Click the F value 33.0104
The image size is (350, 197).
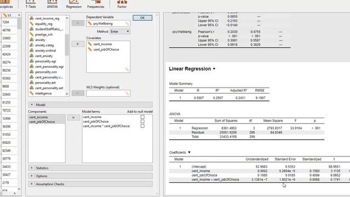(x=296, y=128)
